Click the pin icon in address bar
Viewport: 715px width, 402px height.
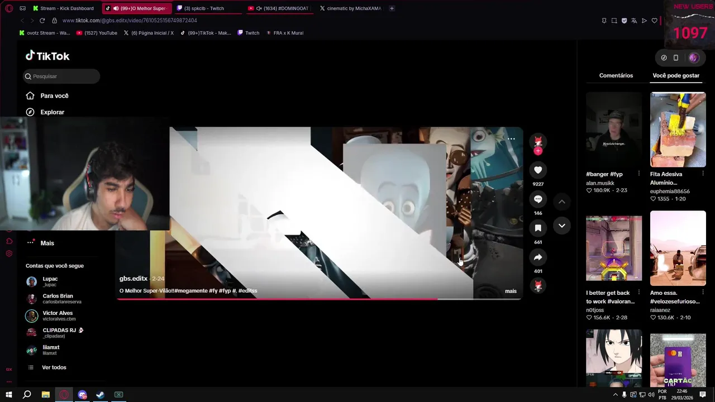pyautogui.click(x=604, y=21)
